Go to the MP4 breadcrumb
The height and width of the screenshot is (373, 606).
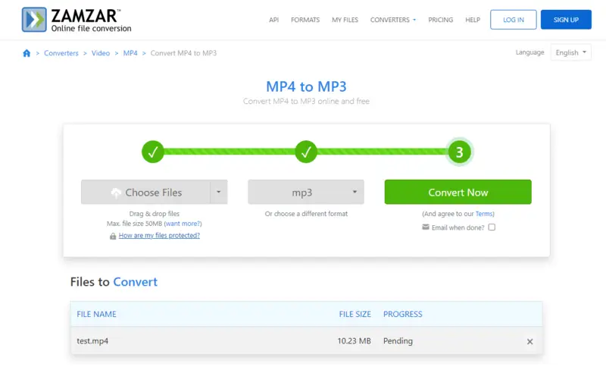click(x=130, y=53)
